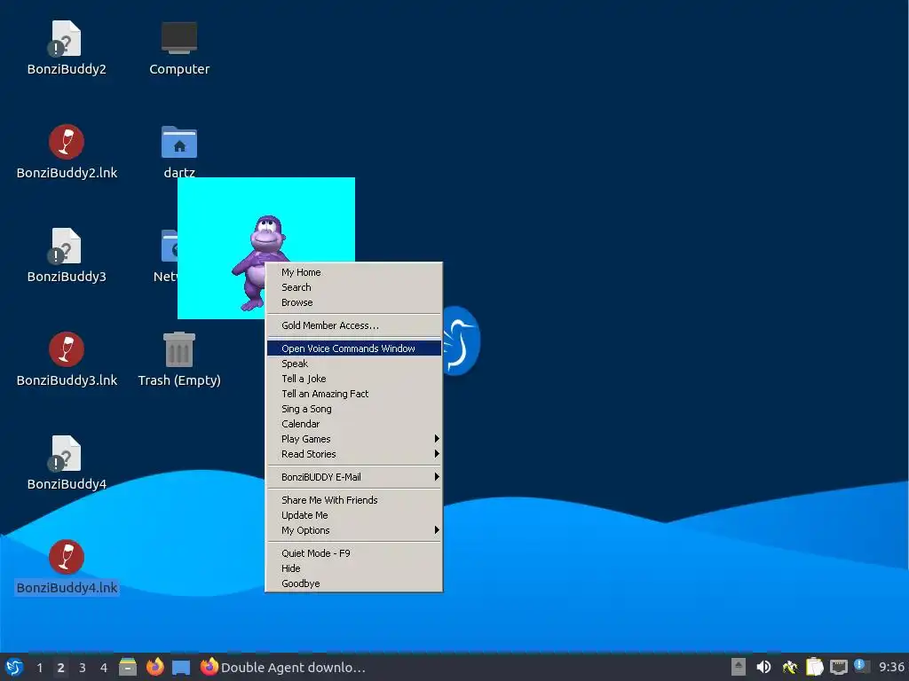
Task: Select Open Voice Commands Window
Action: point(353,348)
